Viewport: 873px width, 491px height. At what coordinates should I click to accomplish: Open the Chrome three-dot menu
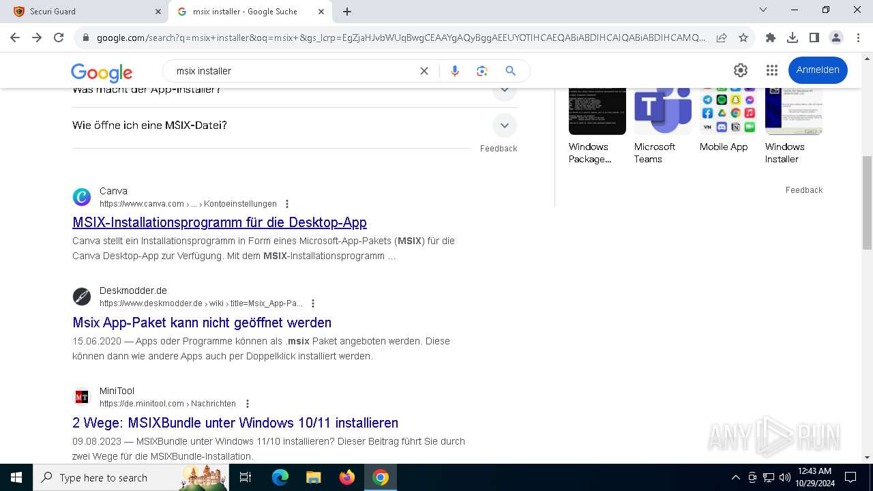click(858, 38)
